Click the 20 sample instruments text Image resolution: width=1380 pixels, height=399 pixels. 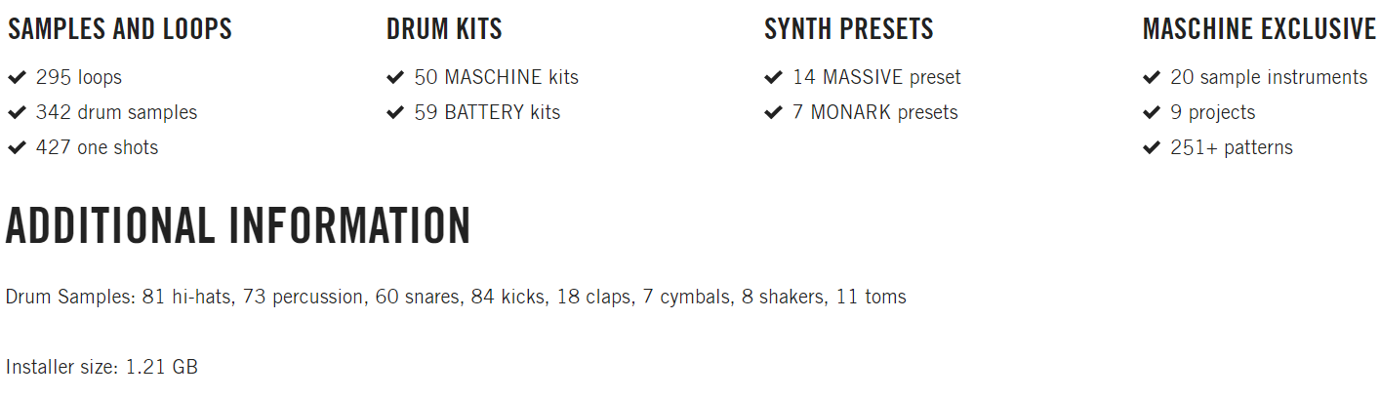(x=1269, y=77)
